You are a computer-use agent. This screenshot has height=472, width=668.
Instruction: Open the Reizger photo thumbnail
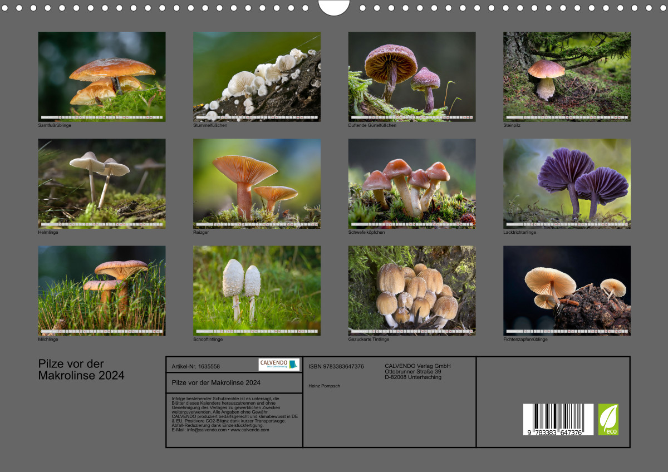(257, 183)
